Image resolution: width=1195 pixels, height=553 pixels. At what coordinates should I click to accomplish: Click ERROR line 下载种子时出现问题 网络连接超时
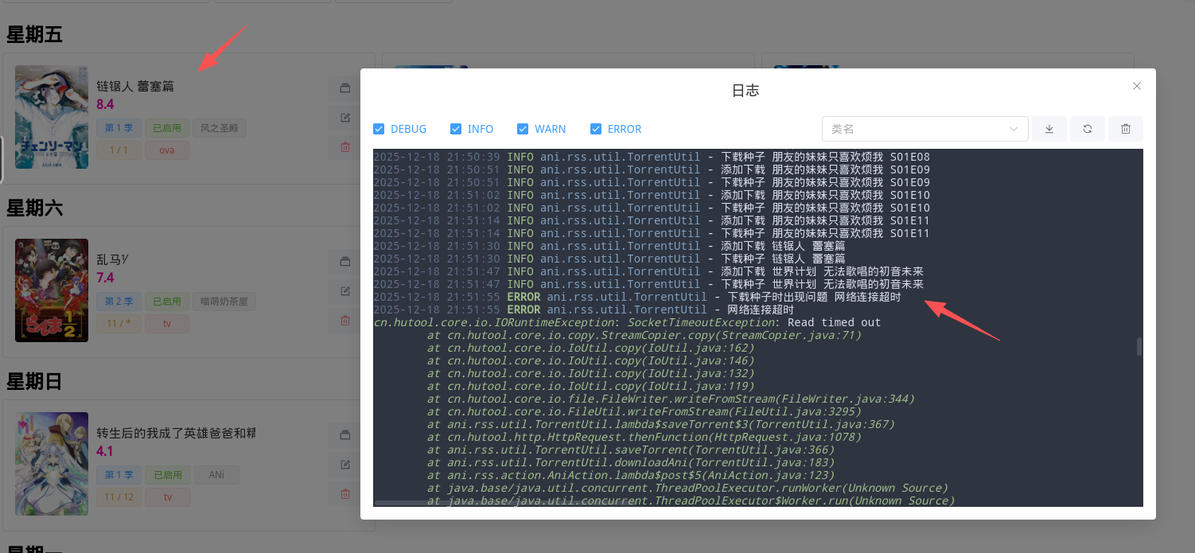click(637, 297)
